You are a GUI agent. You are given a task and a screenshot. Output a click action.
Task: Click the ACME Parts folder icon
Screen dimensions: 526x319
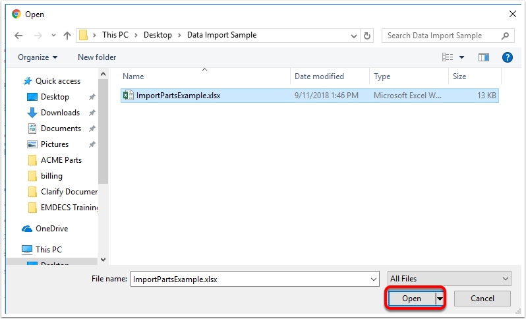(32, 160)
